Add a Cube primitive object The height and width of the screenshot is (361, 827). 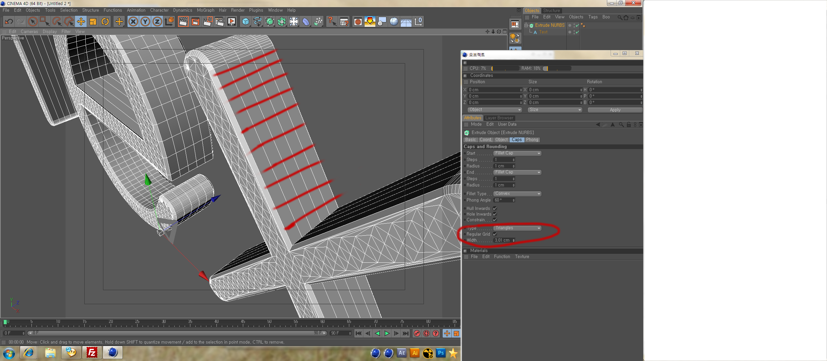(x=246, y=22)
